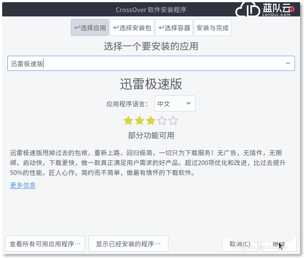Select the 安装与完成 tab

[x=212, y=28]
